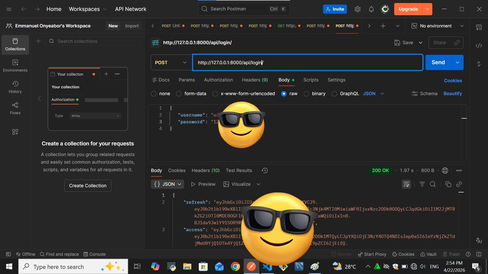Expand the arrow next to Visualize
The width and height of the screenshot is (488, 274).
tap(258, 184)
